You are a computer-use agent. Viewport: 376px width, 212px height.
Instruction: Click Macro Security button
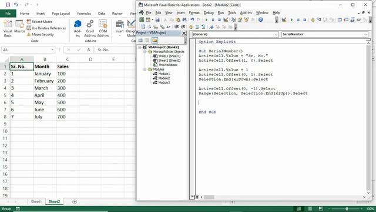tap(41, 34)
